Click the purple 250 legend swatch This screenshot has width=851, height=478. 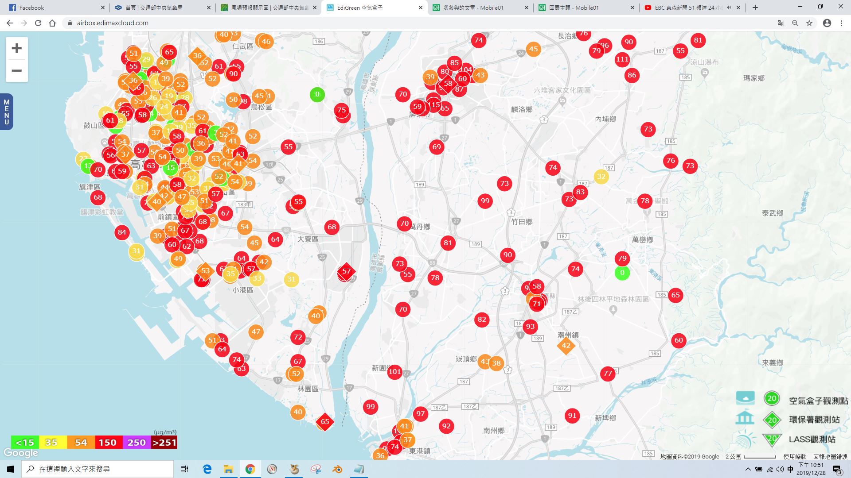coord(137,442)
